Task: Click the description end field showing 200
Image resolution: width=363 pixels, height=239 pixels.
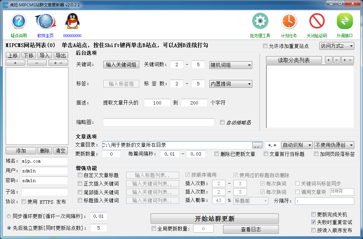Action: [194, 103]
